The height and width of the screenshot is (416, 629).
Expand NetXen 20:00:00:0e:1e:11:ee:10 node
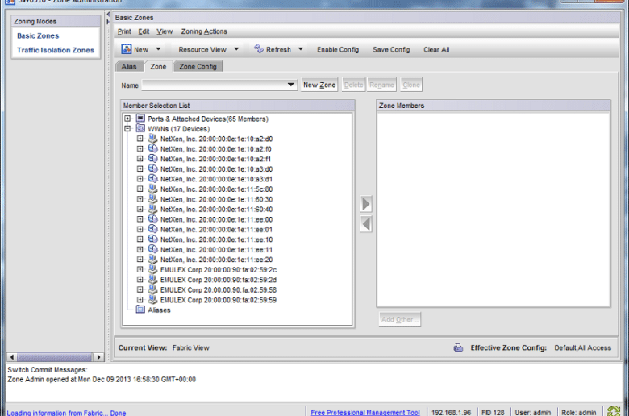point(140,239)
